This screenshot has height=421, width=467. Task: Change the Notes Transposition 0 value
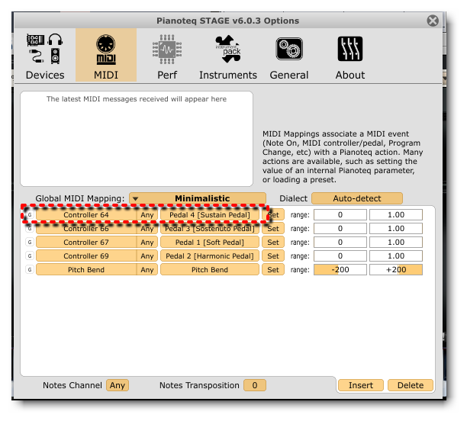255,385
